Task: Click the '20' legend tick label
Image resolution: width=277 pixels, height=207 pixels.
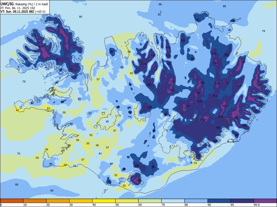Action: click(48, 205)
